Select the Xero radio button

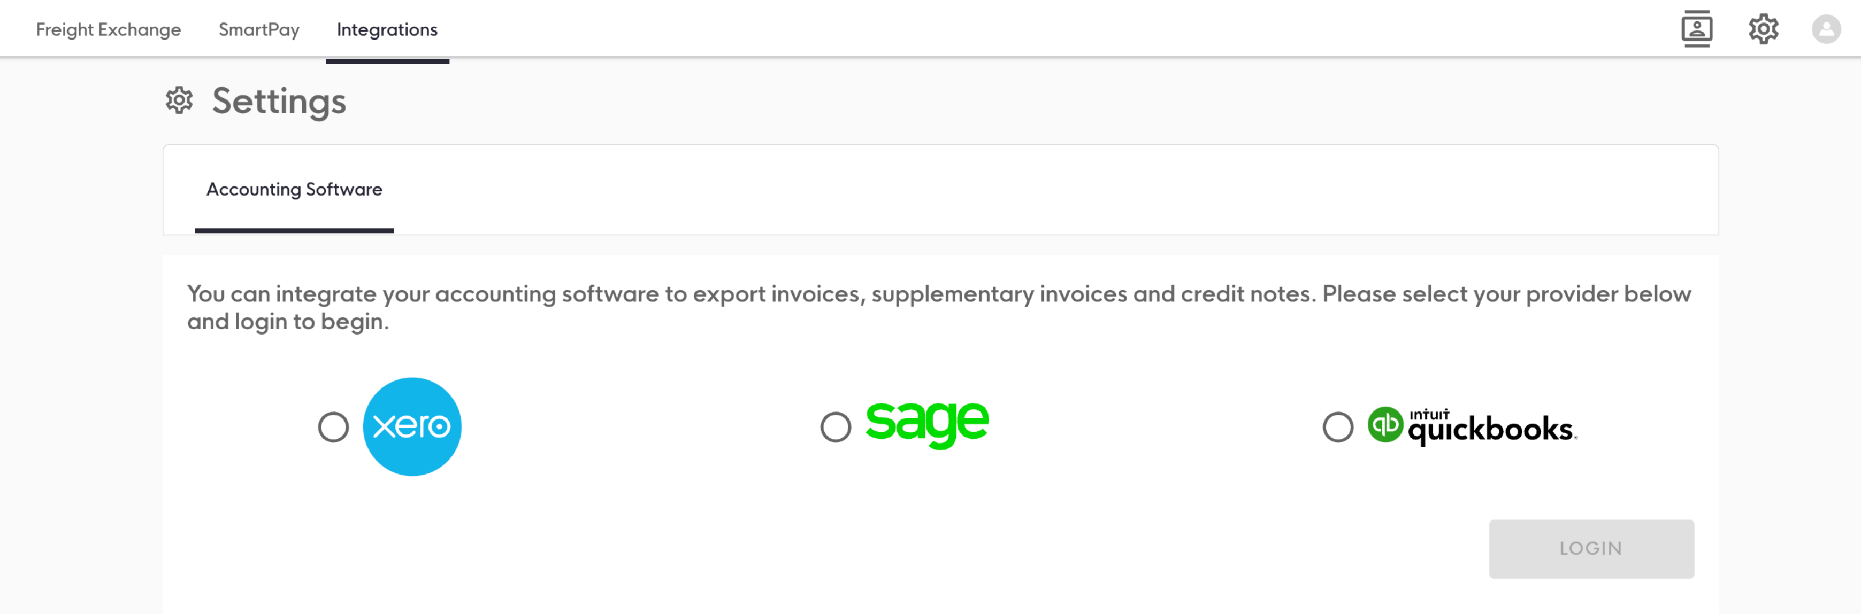coord(333,427)
